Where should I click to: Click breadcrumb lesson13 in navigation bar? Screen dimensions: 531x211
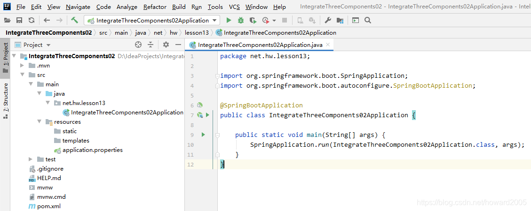(197, 33)
